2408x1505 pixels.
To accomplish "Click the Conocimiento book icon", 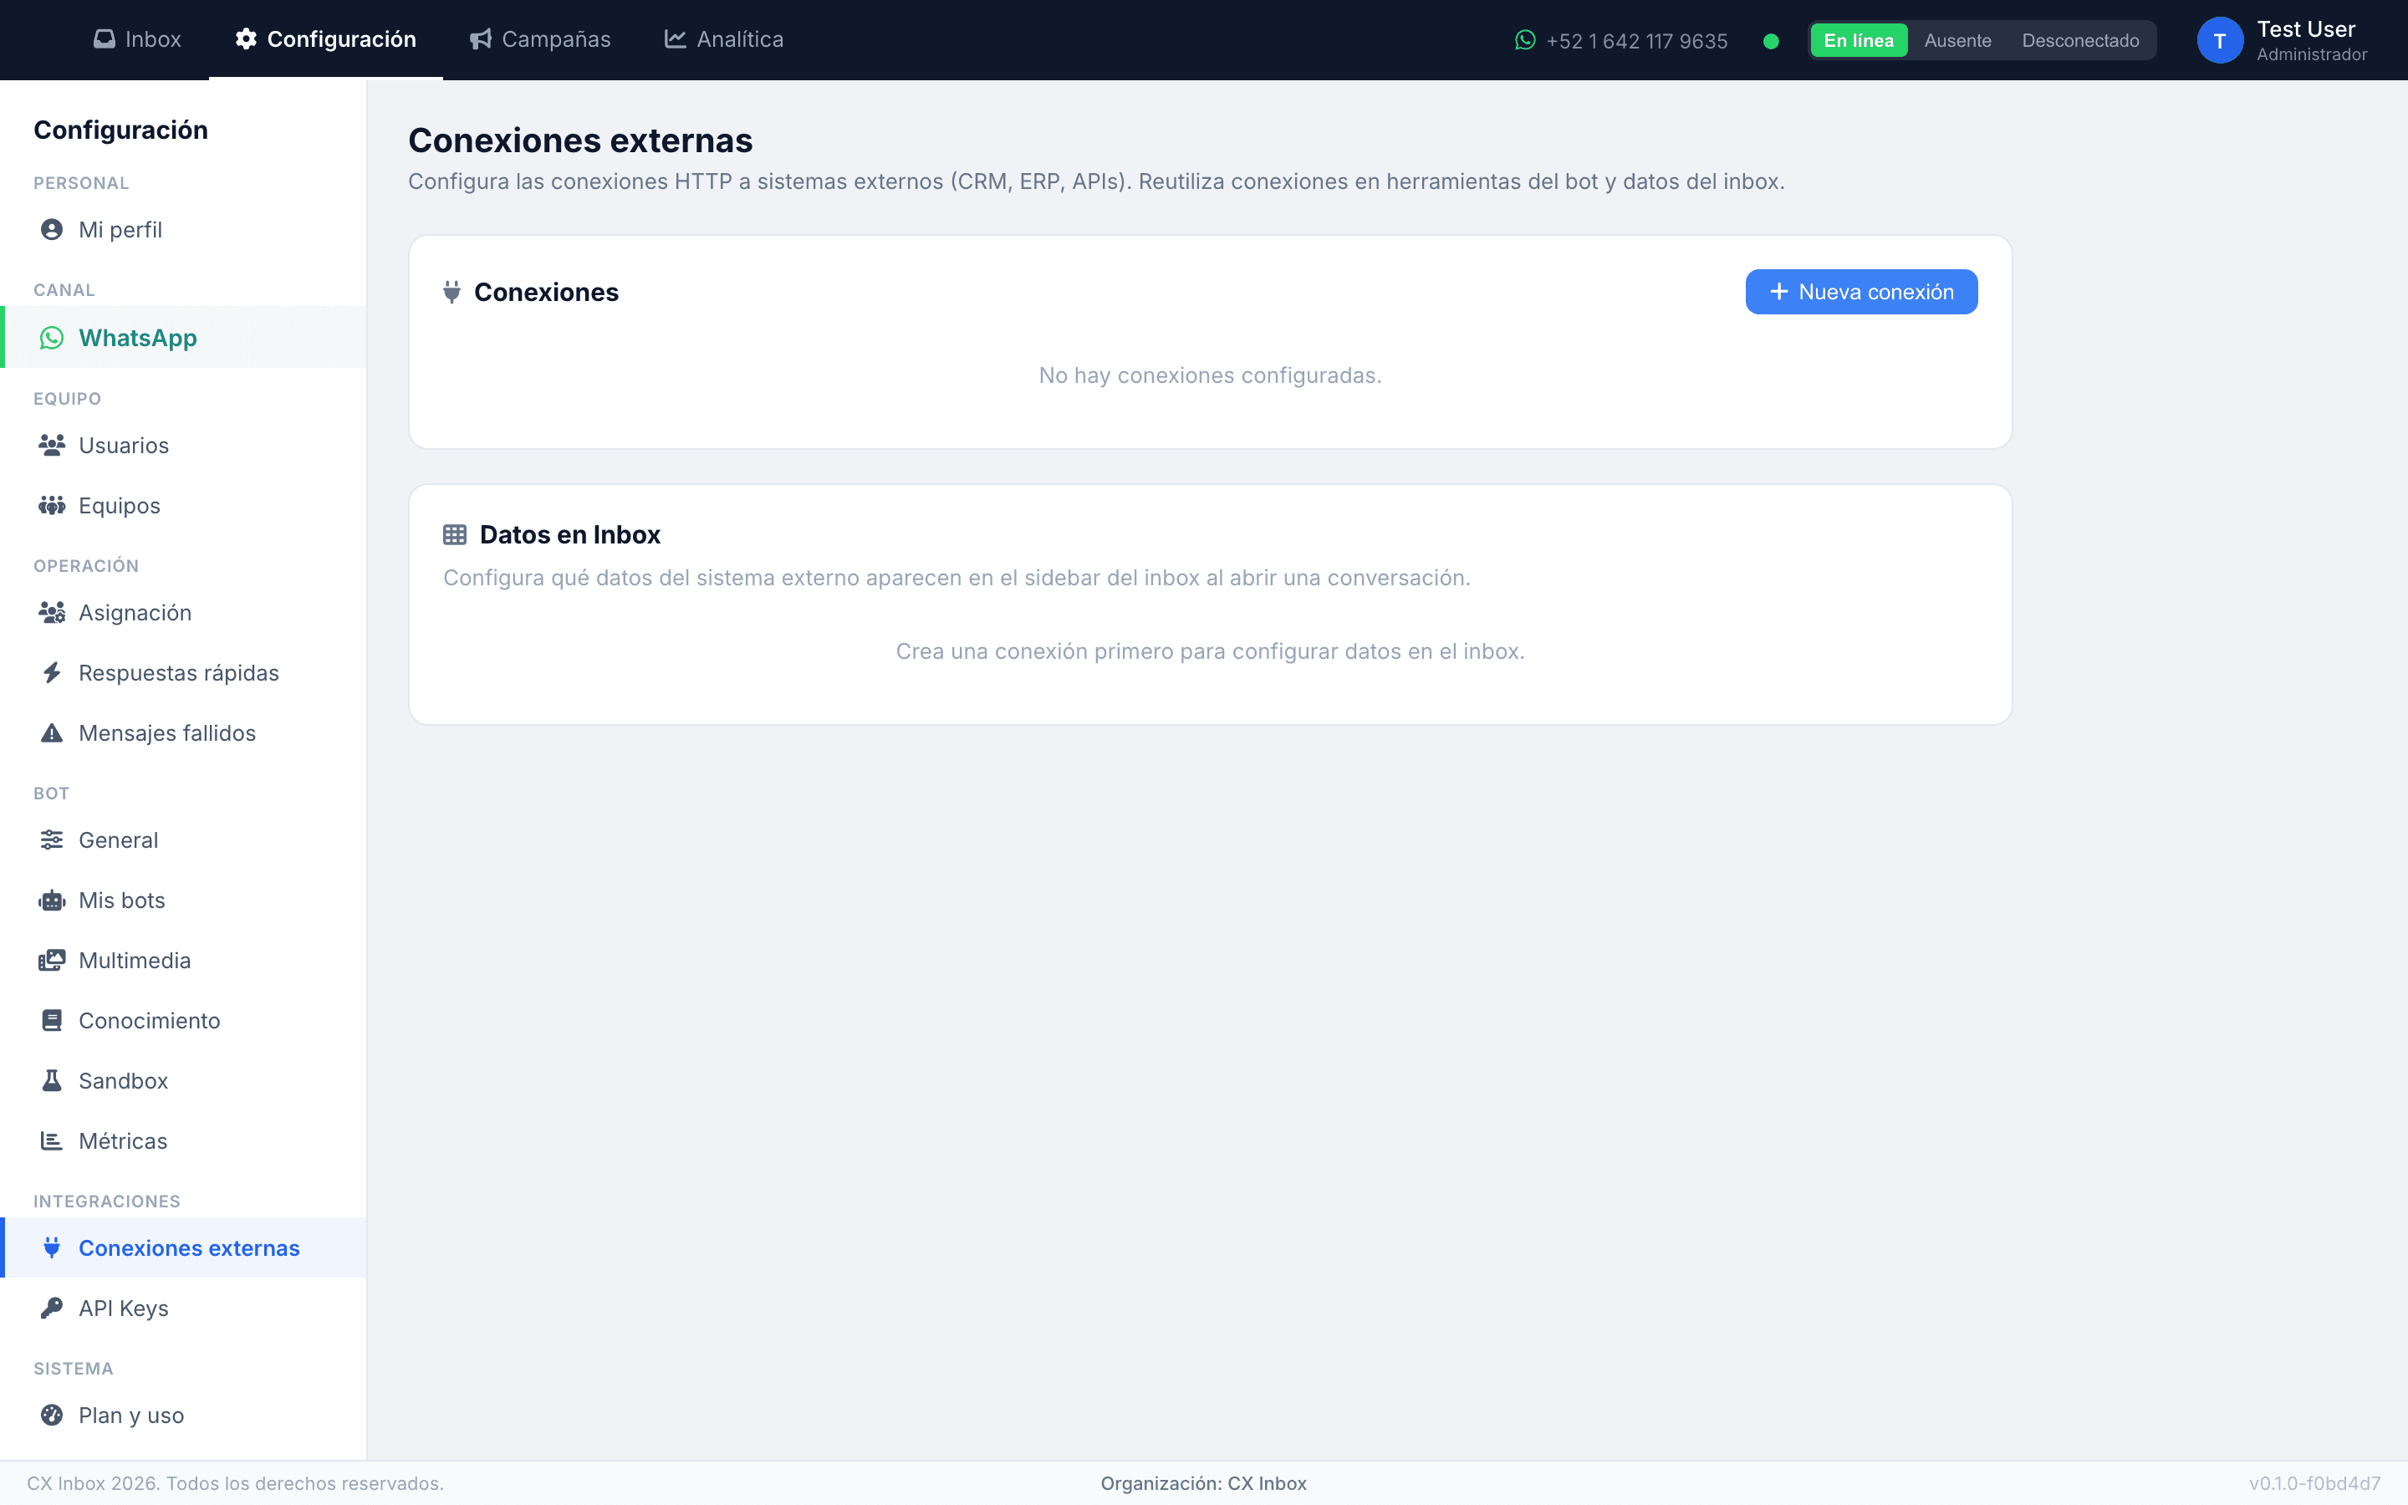I will pos(52,1021).
